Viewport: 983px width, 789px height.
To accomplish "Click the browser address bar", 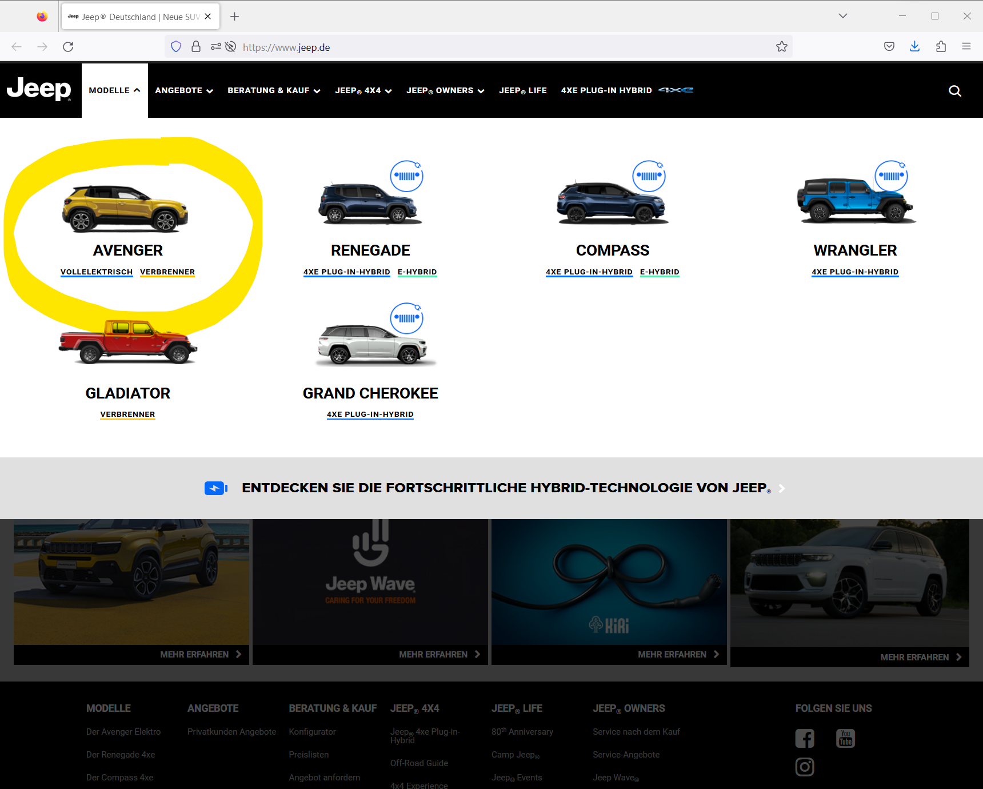I will tap(486, 47).
